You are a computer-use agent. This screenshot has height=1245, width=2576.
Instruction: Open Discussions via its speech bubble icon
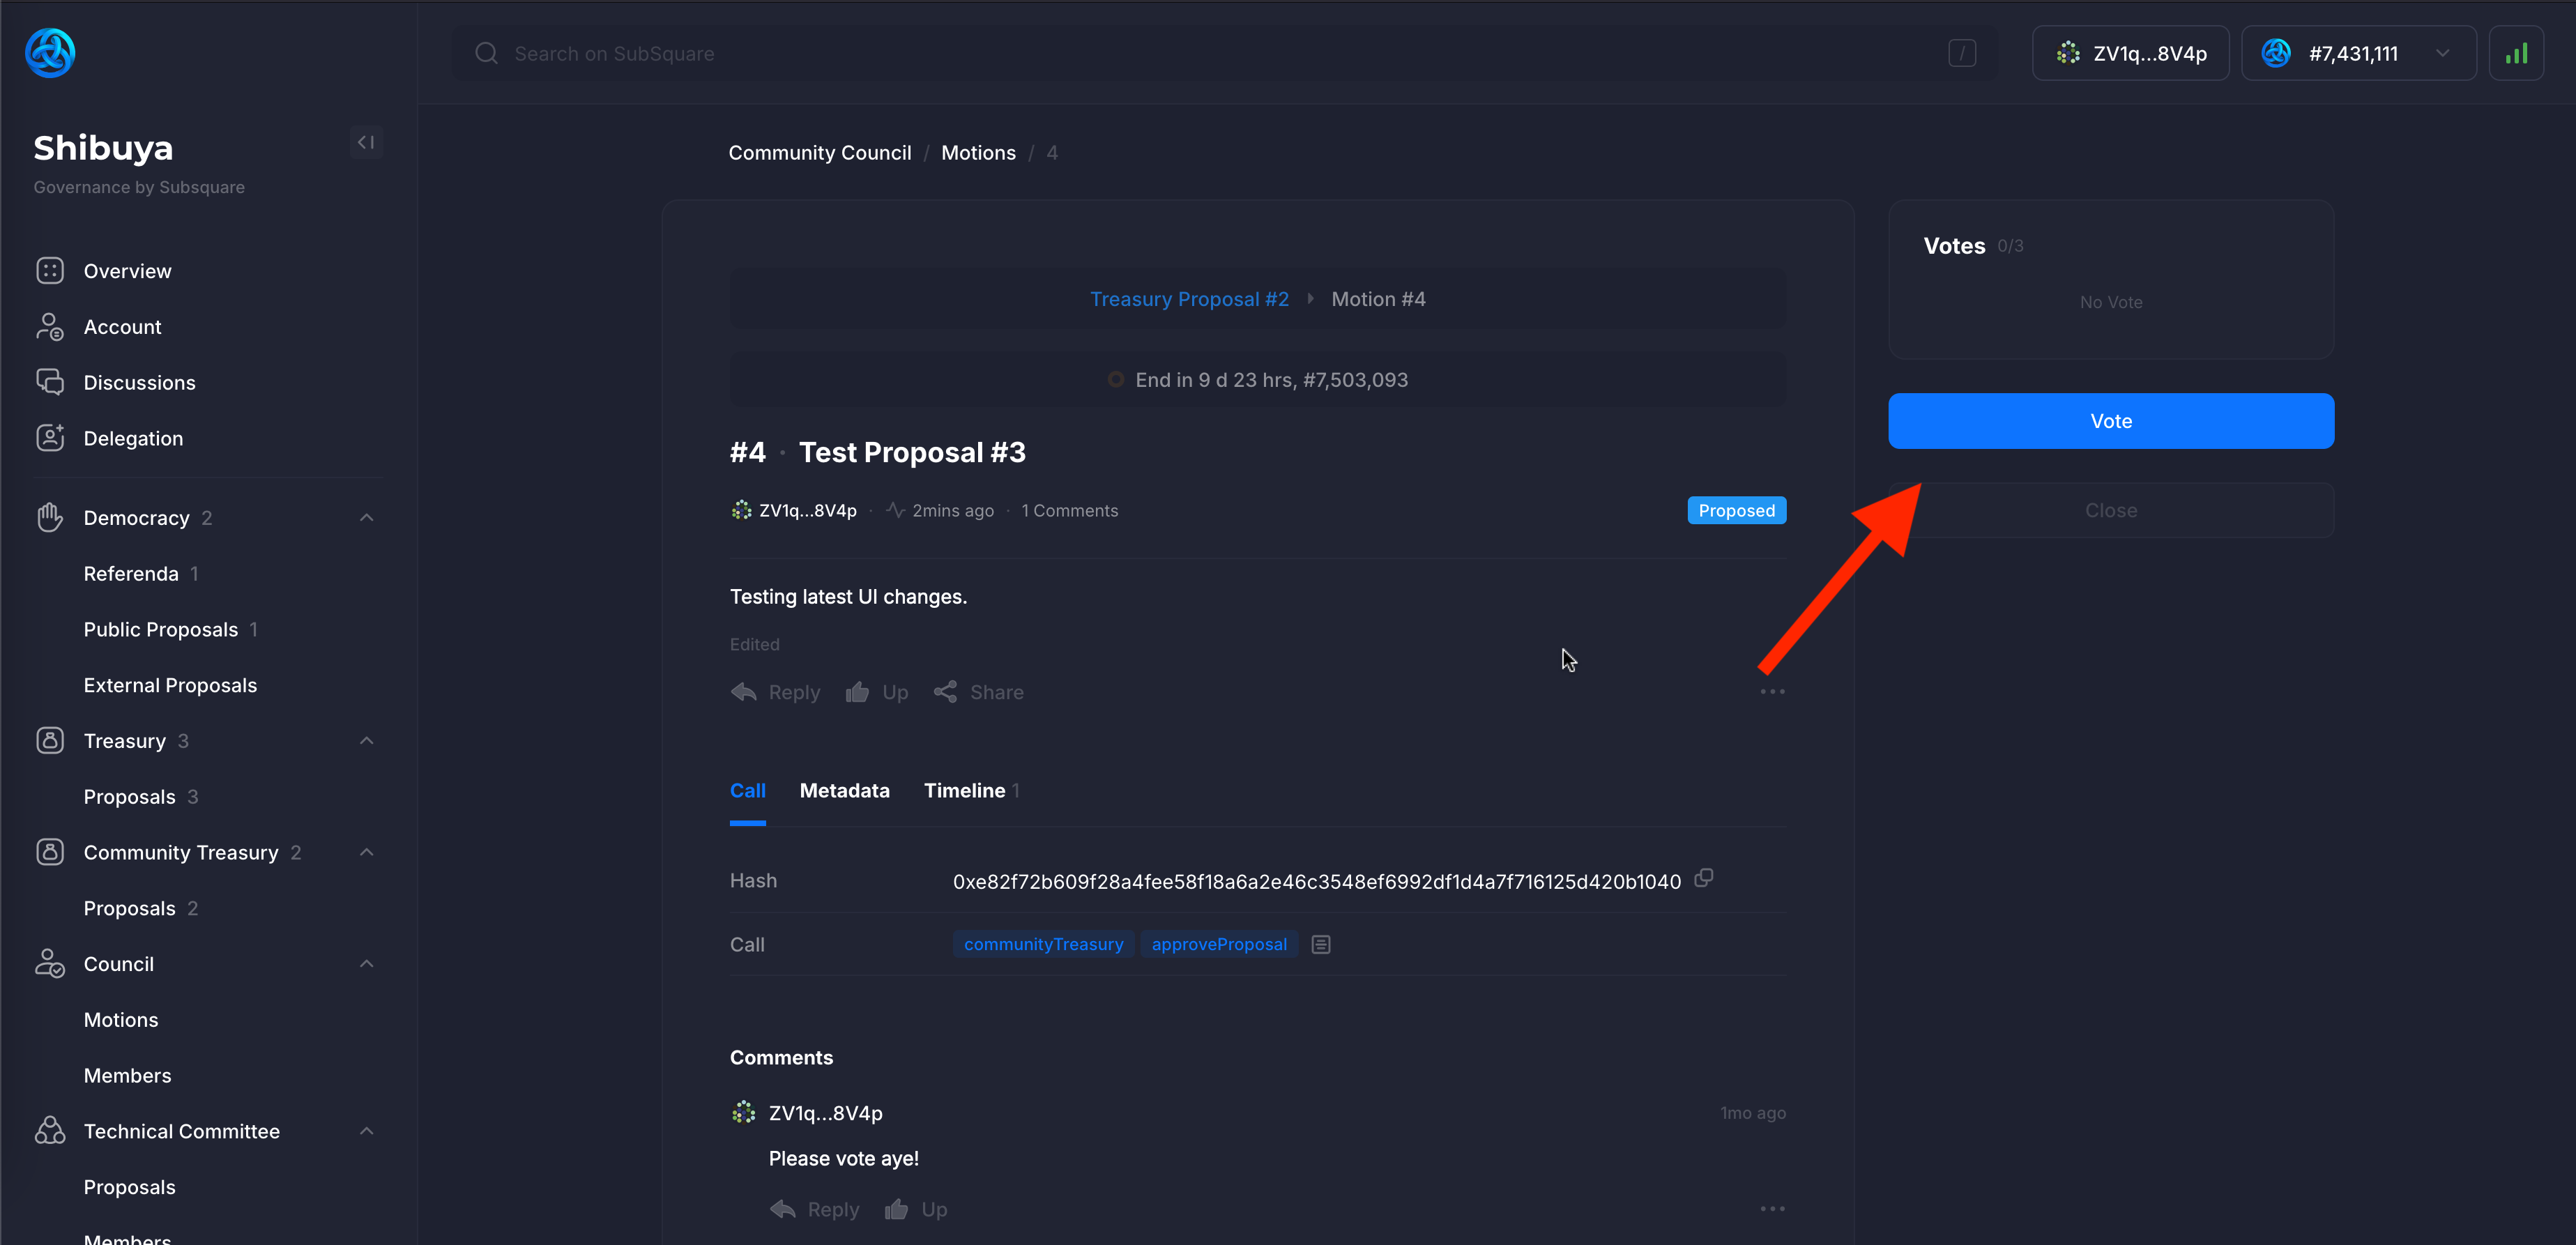click(x=51, y=382)
